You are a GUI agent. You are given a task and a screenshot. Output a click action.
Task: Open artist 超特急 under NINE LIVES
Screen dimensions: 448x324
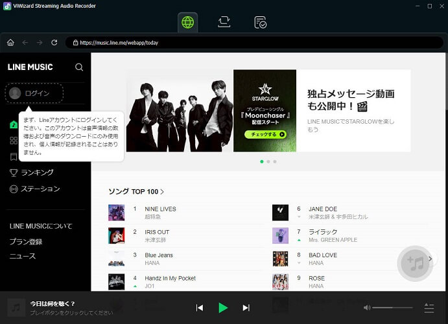click(x=152, y=216)
